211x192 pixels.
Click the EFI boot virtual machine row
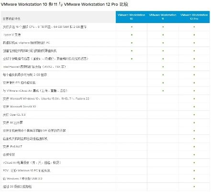pyautogui.click(x=105, y=83)
